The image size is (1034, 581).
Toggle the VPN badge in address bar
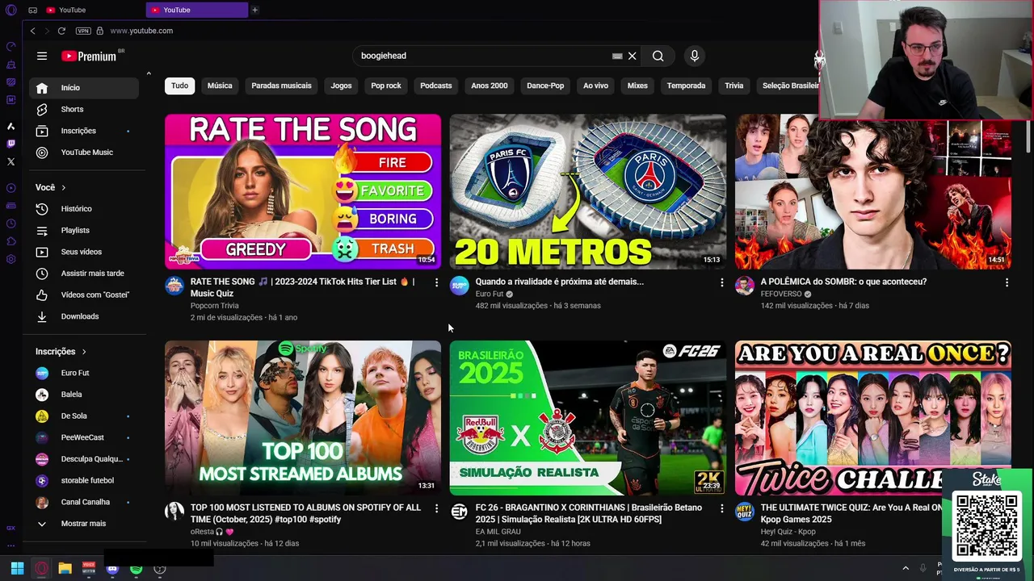tap(82, 31)
